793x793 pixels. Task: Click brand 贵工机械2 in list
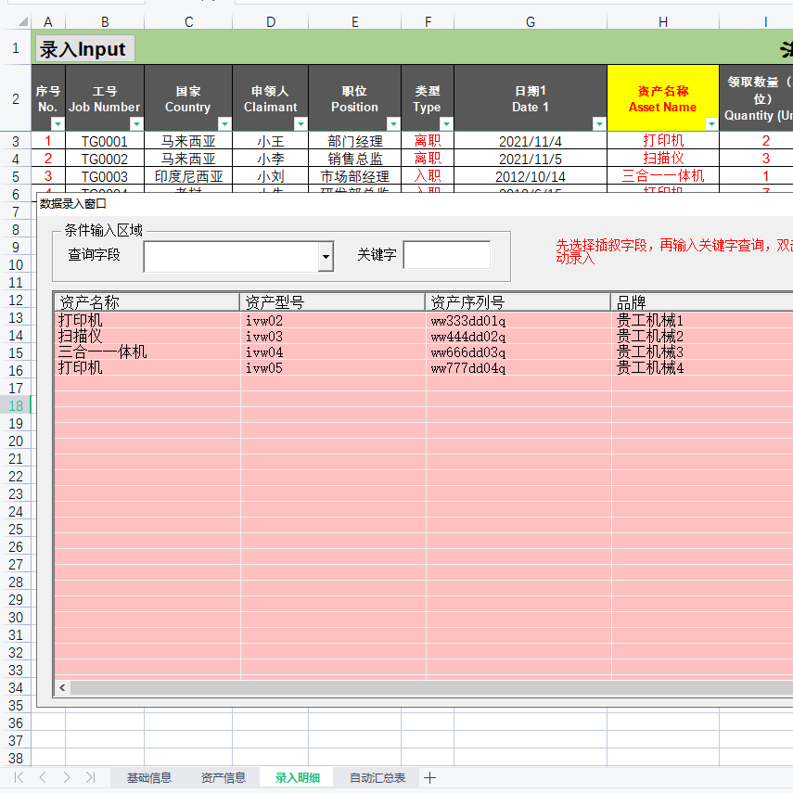(650, 337)
